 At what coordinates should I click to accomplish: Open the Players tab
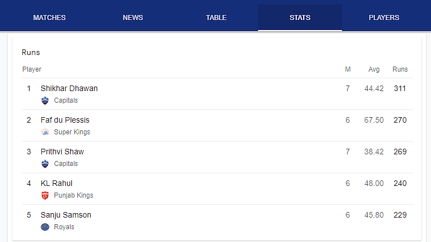point(384,18)
